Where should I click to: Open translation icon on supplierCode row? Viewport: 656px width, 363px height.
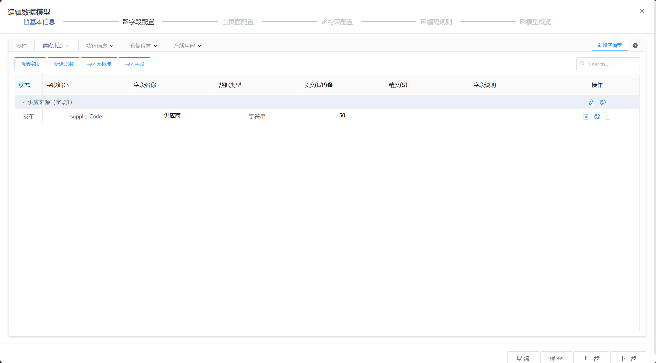coord(597,117)
